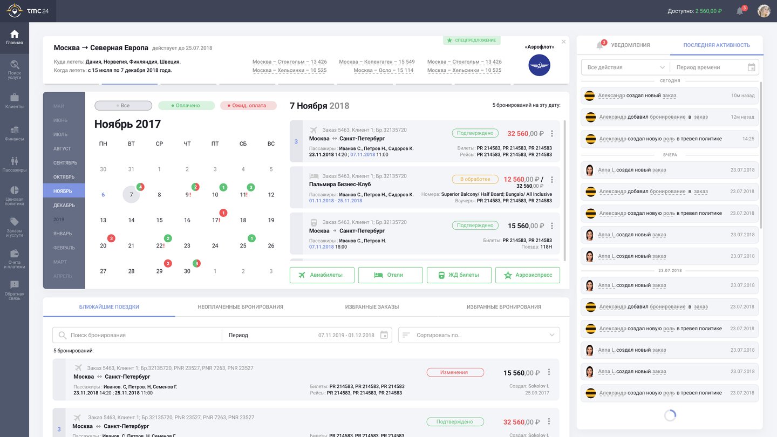
Task: Click the Отели button
Action: 391,275
